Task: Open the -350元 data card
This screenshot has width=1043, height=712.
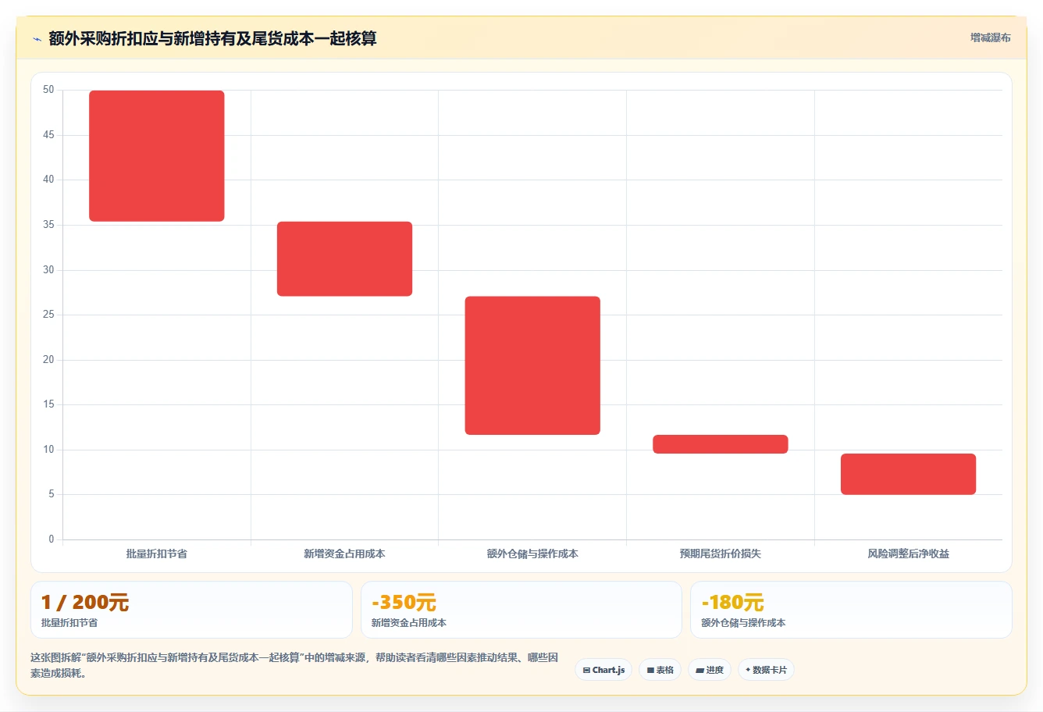Action: click(x=521, y=610)
